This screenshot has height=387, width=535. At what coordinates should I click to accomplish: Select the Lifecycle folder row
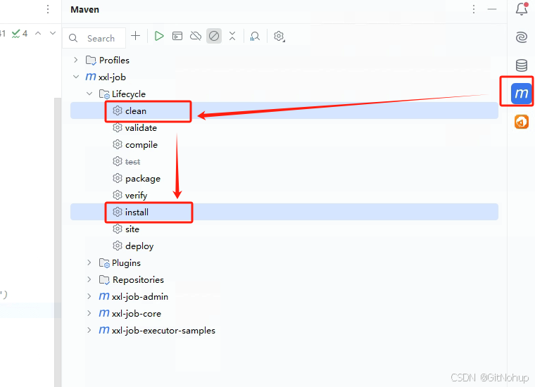pos(284,94)
